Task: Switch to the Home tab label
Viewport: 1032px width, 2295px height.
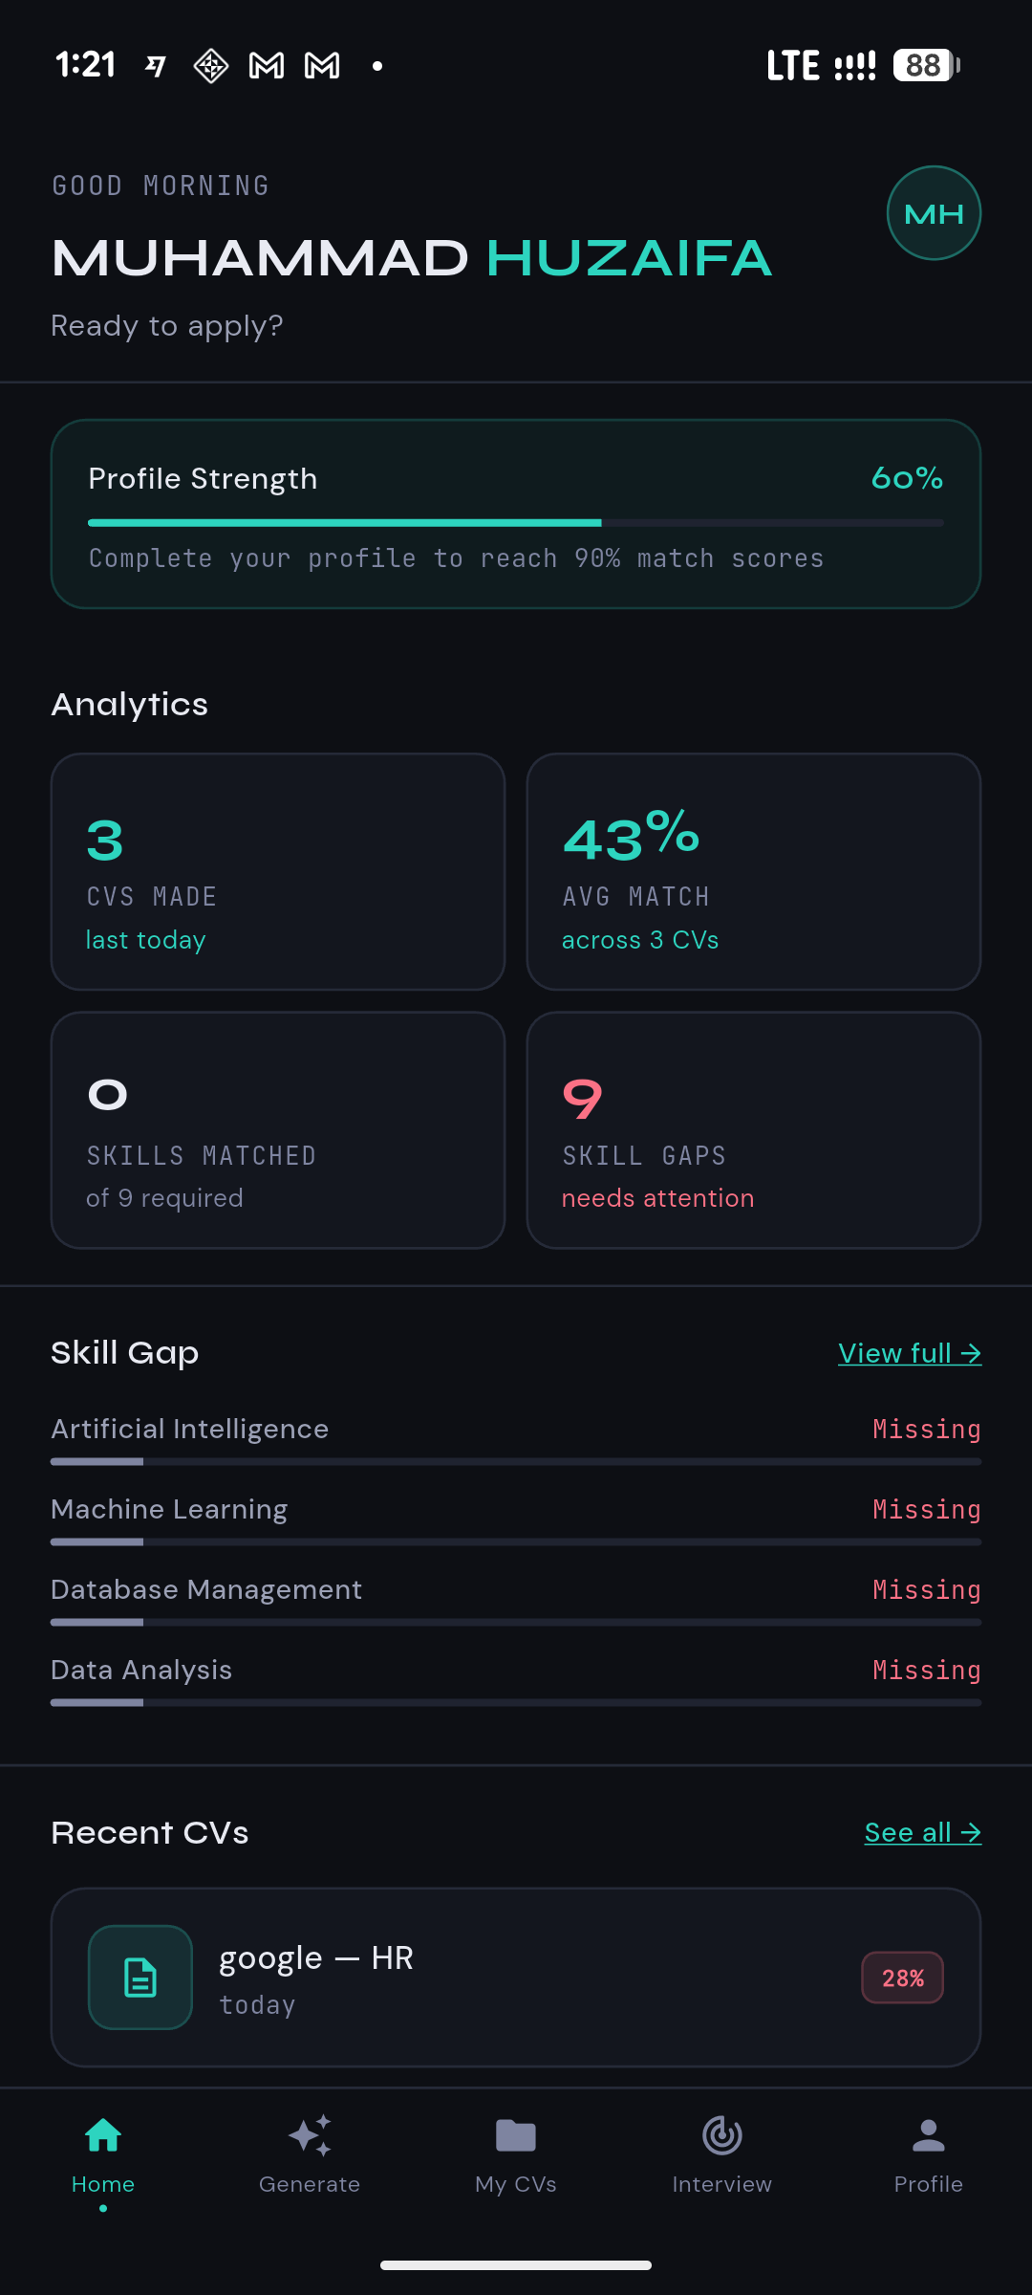Action: pos(103,2184)
